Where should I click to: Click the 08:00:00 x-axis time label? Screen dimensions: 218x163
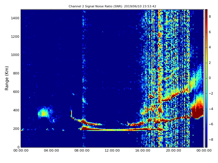pos(82,151)
